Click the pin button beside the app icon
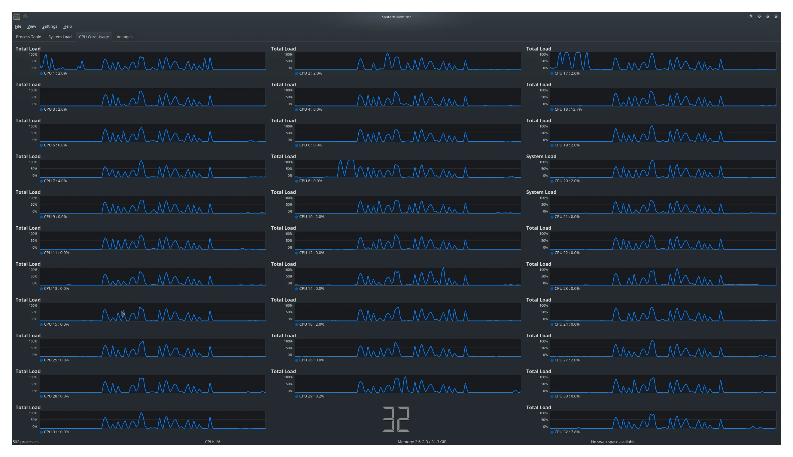Screen dimensions: 793x457 26,17
